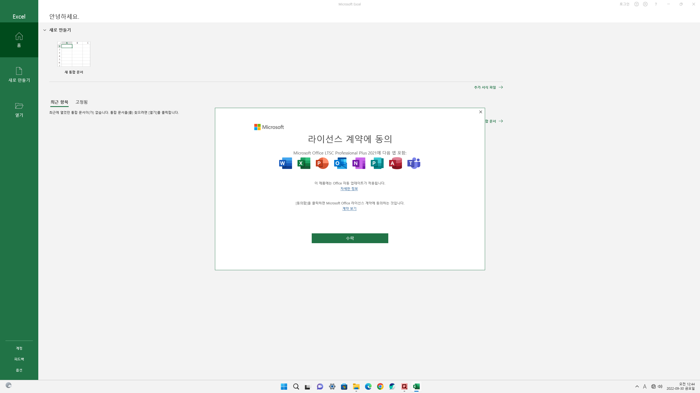Click the Home (홈) sidebar icon
The image size is (700, 393).
point(19,40)
